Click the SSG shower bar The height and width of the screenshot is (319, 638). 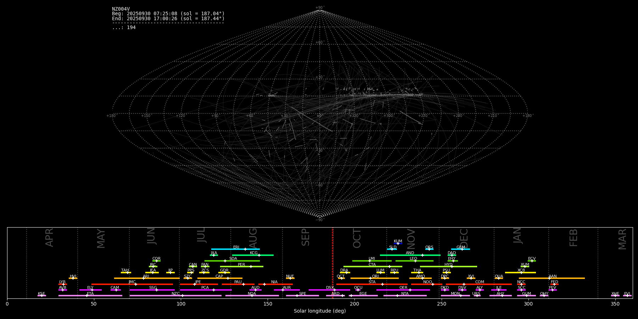pyautogui.click(x=152, y=290)
